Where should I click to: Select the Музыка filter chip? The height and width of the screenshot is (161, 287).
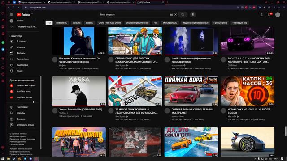coord(76,23)
